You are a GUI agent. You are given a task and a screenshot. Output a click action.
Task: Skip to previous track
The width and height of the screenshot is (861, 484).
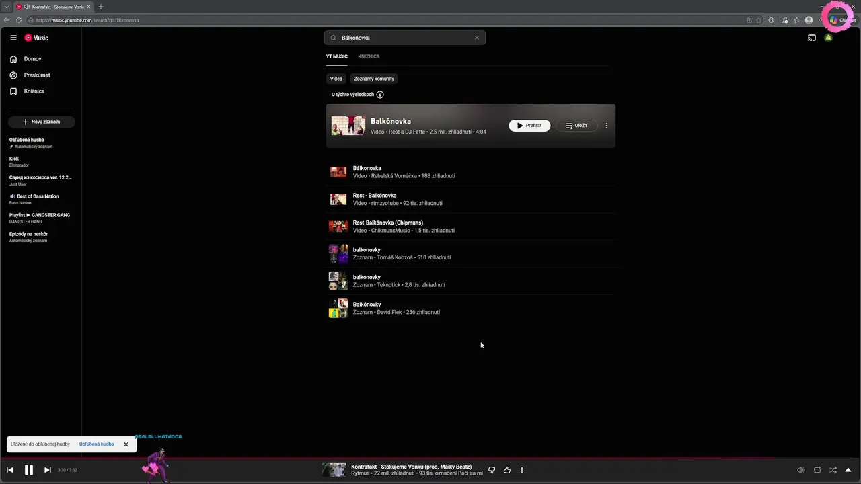10,470
